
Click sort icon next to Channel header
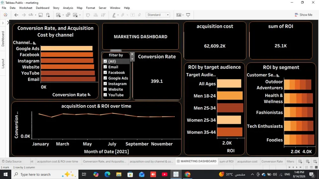(x=34, y=43)
